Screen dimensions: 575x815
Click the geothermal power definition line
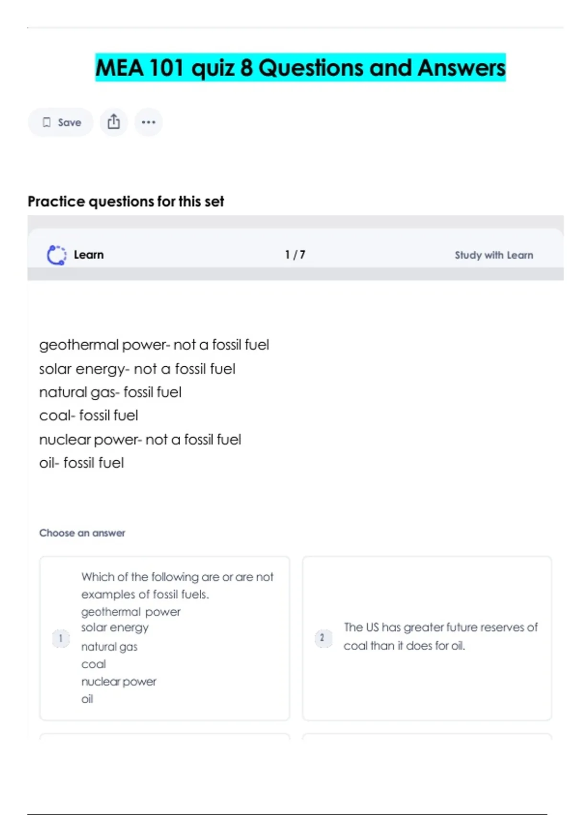[x=154, y=345]
